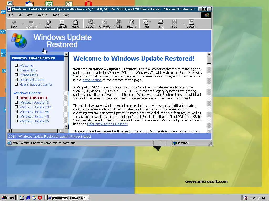Click the Opera desktop icon
Screen dimensions: 269x201
88,3
